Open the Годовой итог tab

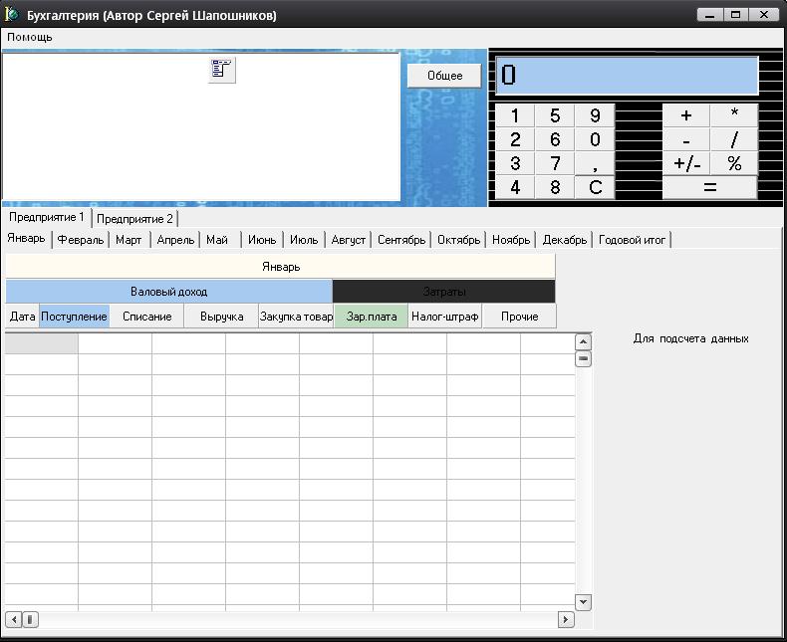pyautogui.click(x=632, y=240)
